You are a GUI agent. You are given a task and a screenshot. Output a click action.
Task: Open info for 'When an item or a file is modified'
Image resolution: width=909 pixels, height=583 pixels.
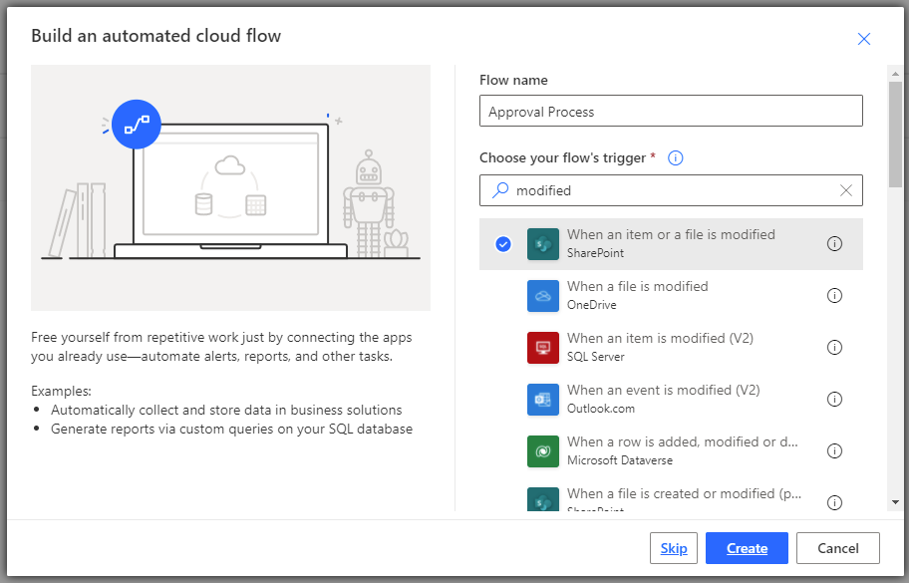point(834,244)
